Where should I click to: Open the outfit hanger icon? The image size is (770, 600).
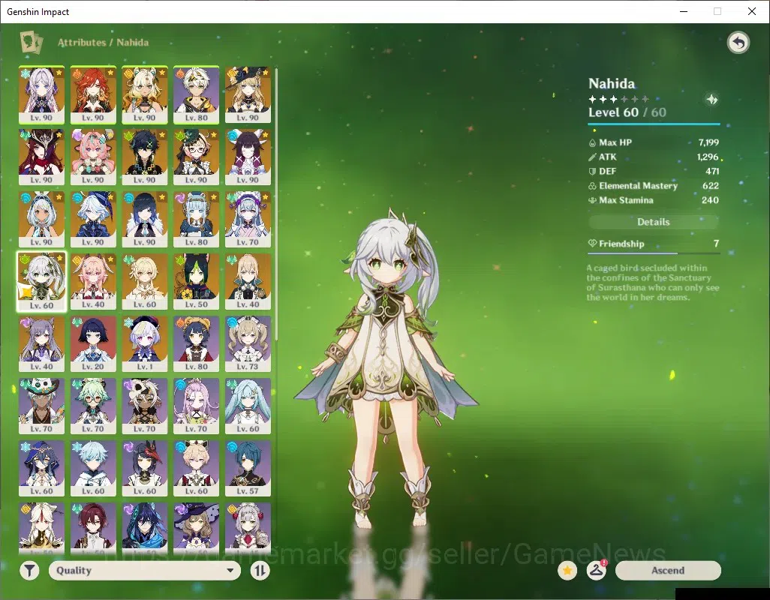click(x=596, y=571)
